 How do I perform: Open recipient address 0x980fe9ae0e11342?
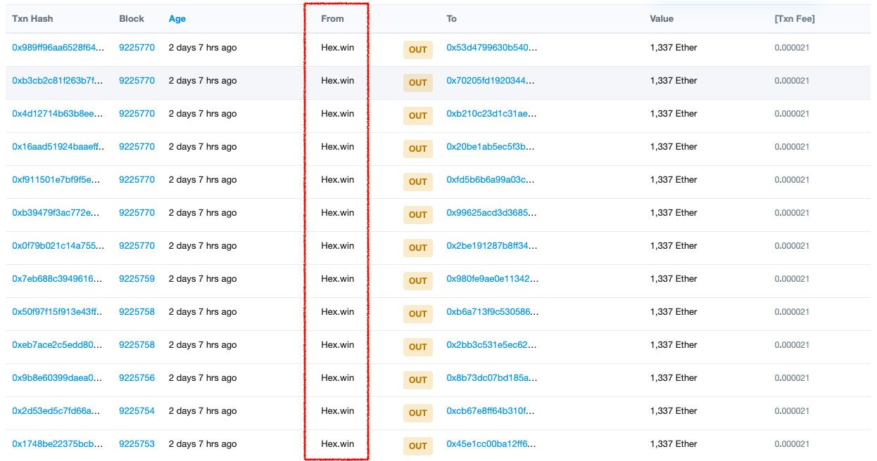[x=491, y=279]
